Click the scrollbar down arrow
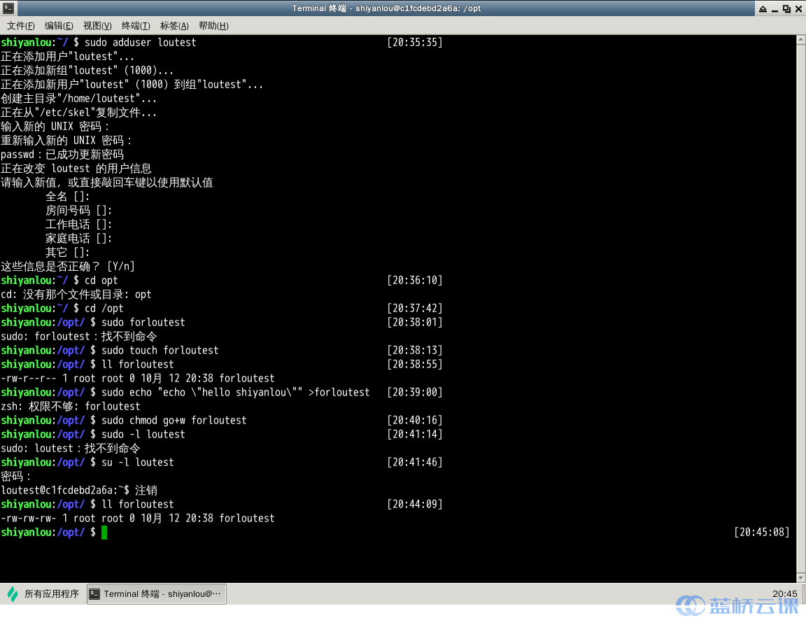The image size is (806, 627). [x=801, y=578]
